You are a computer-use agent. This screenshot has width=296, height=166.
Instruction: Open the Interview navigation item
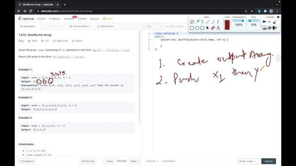click(69, 18)
